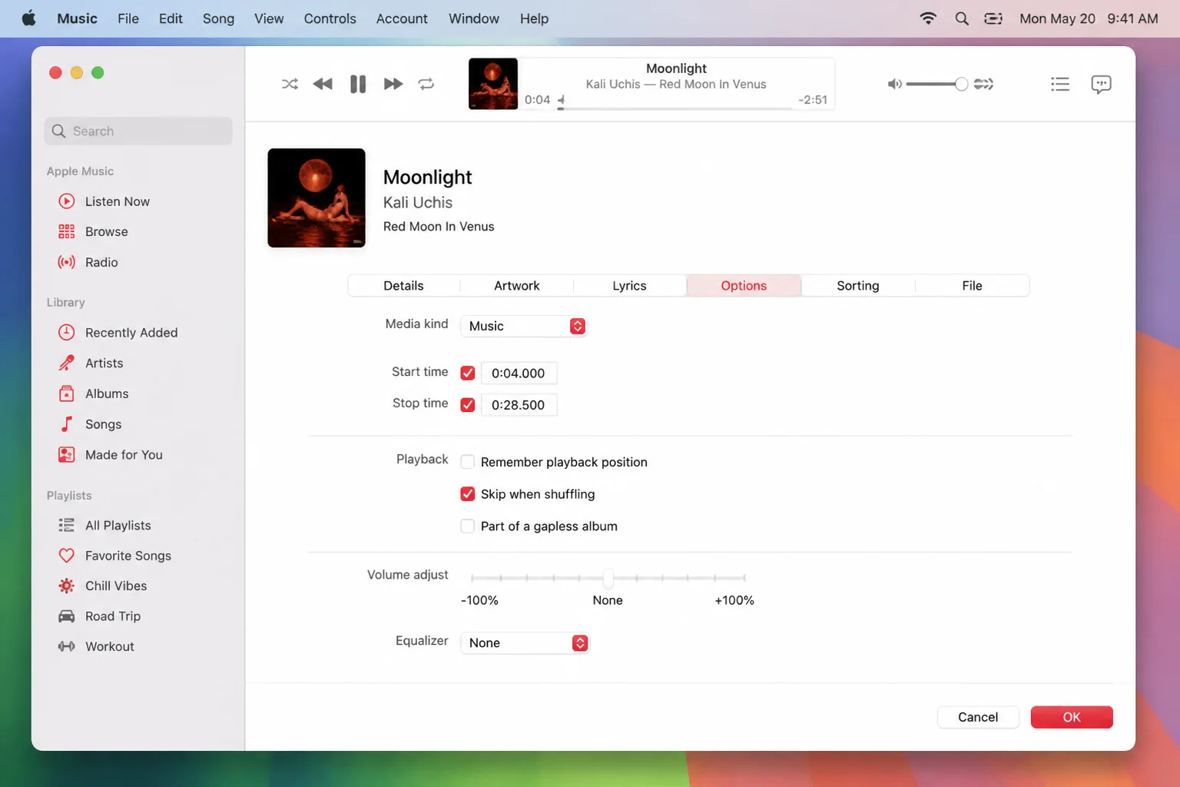Open the Window menu
The image size is (1180, 787).
coord(474,18)
